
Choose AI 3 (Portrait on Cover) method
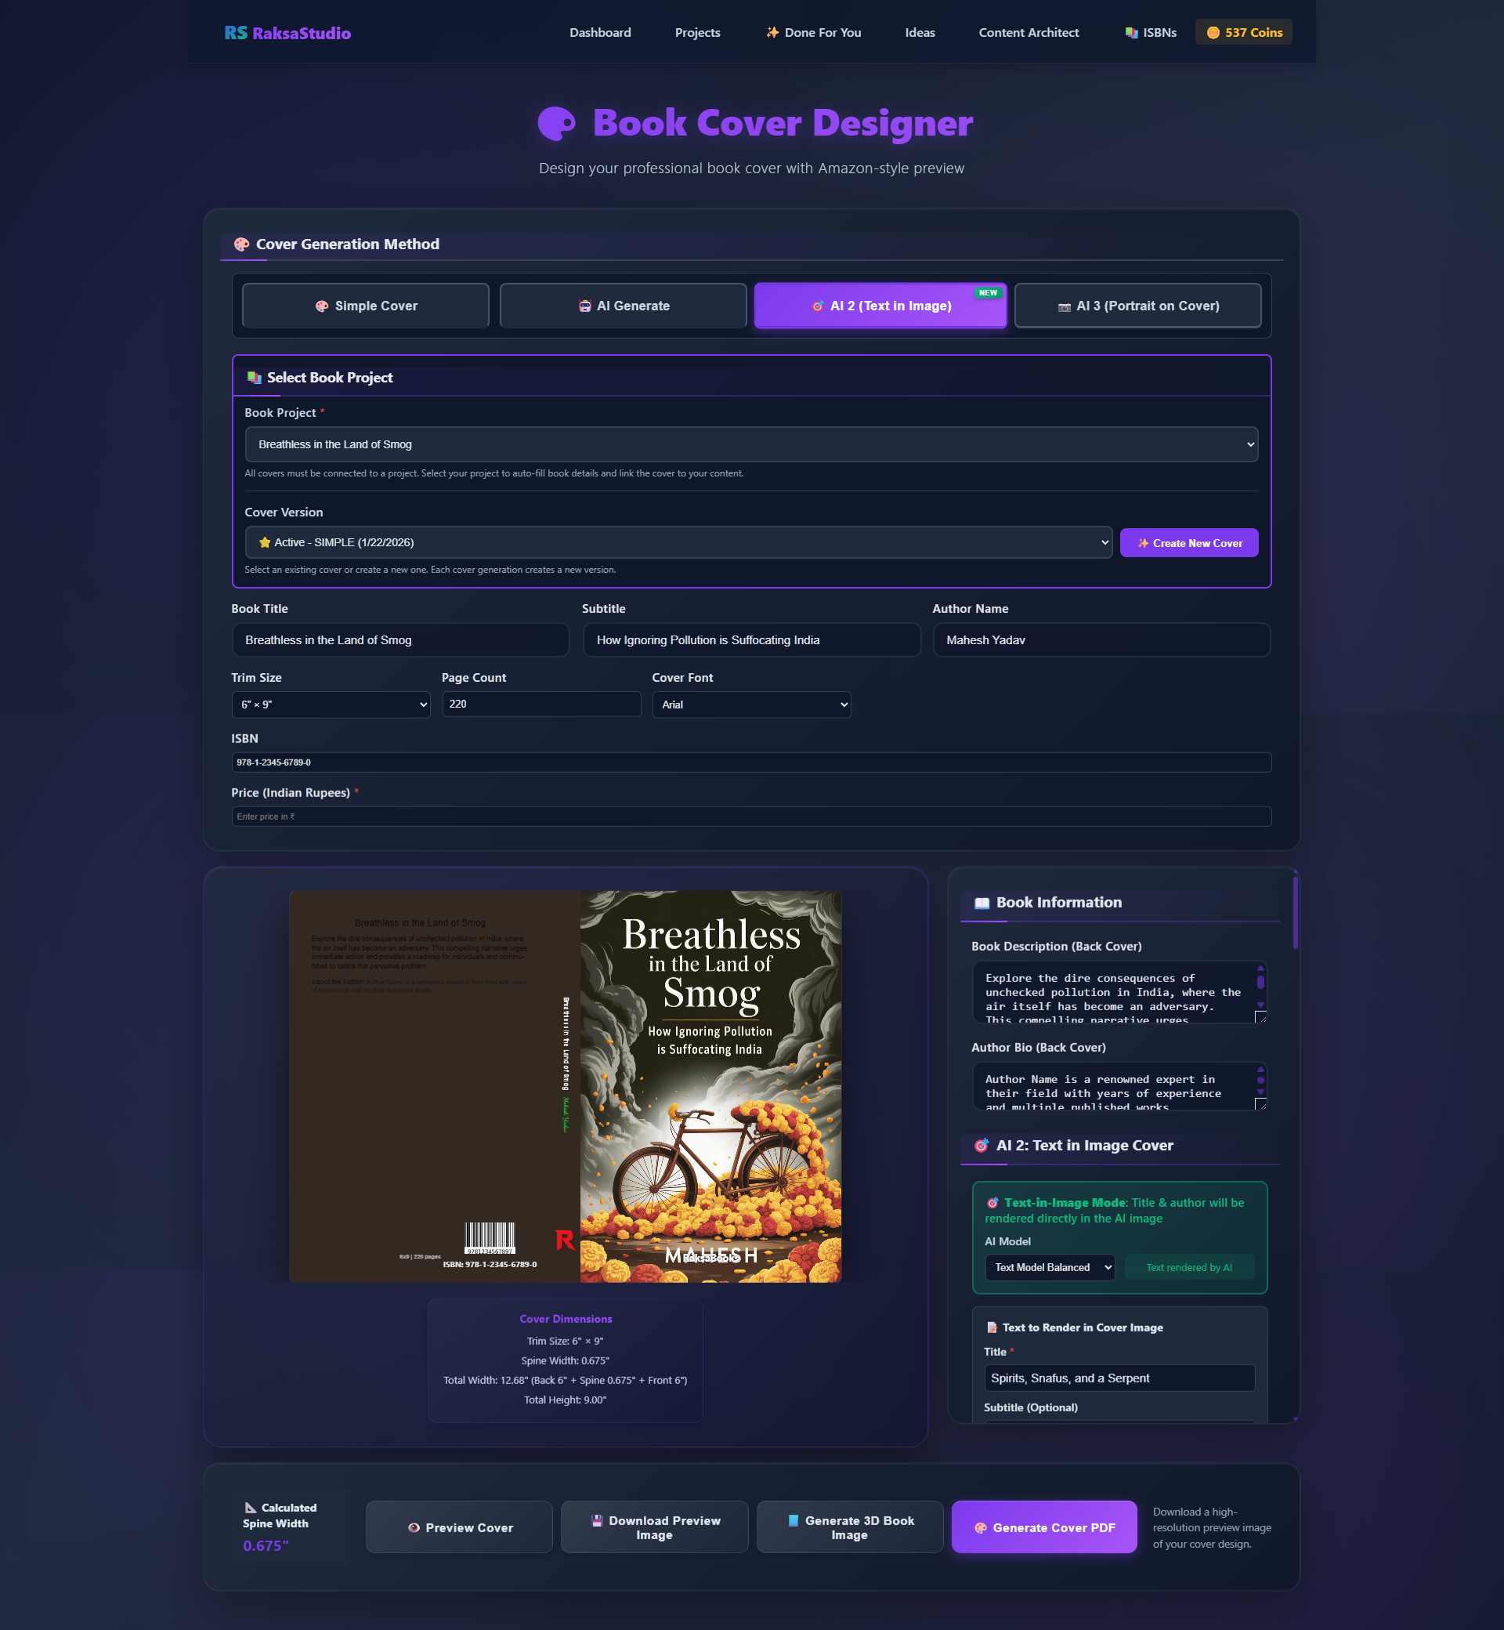(1137, 306)
